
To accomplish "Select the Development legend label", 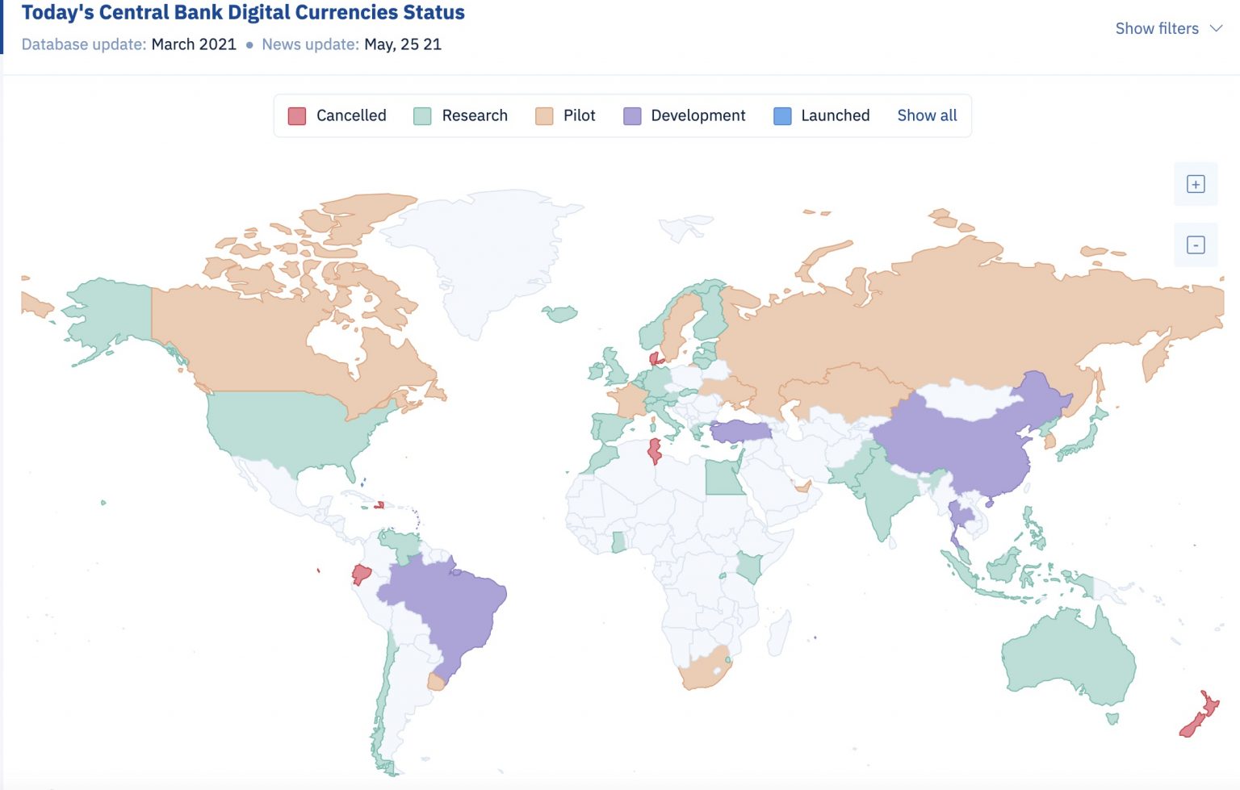I will click(x=697, y=115).
